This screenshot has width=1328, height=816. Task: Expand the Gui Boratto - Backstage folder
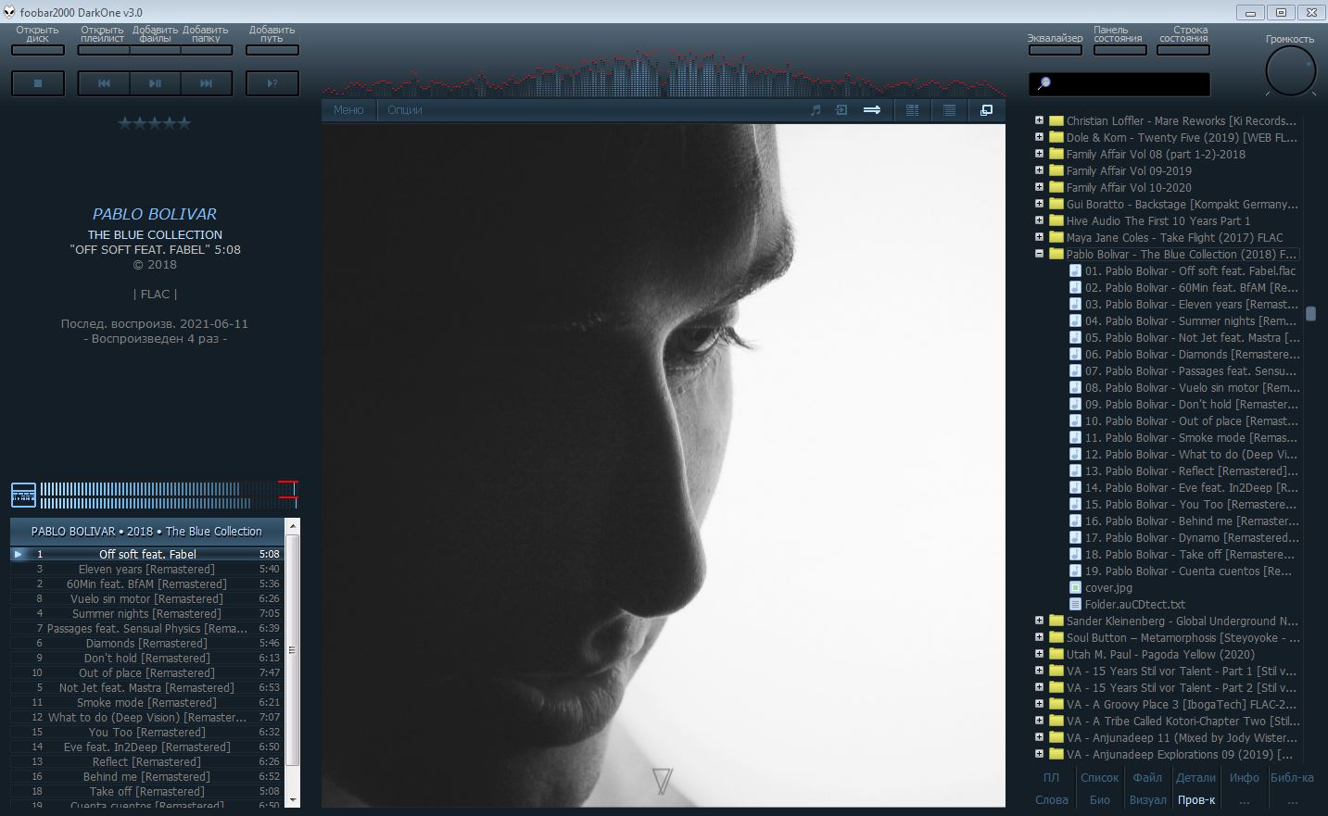tap(1039, 204)
